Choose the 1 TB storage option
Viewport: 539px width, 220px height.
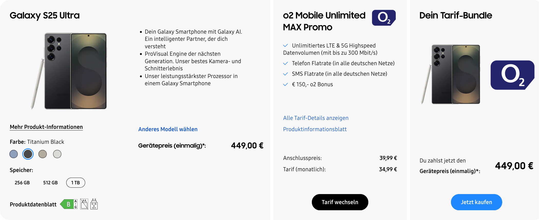(x=75, y=183)
